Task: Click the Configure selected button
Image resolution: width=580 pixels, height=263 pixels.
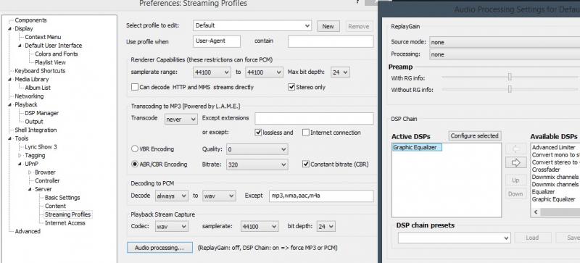Action: coord(475,135)
